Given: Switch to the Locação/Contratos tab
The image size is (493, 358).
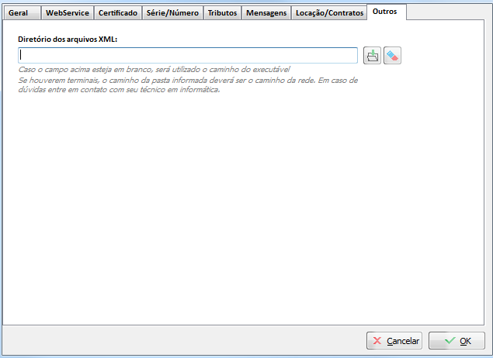Looking at the screenshot, I should (329, 13).
